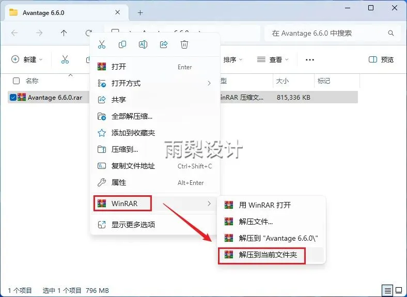Click the Share icon in context menu top row
Viewport: 407px width, 297px height.
point(164,44)
